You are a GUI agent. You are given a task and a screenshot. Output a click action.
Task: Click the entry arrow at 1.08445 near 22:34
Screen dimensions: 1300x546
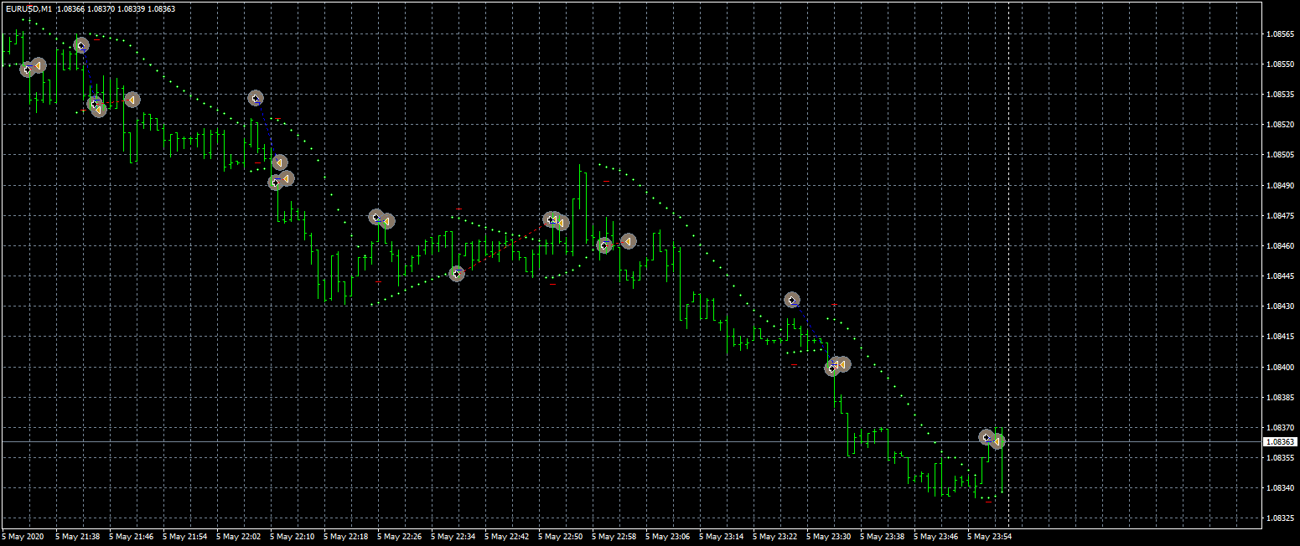pos(457,273)
